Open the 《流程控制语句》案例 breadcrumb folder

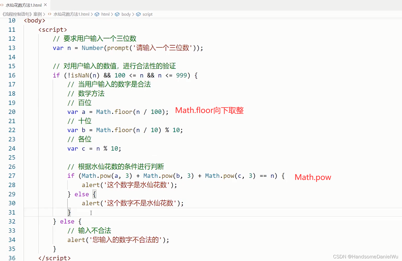pyautogui.click(x=22, y=14)
